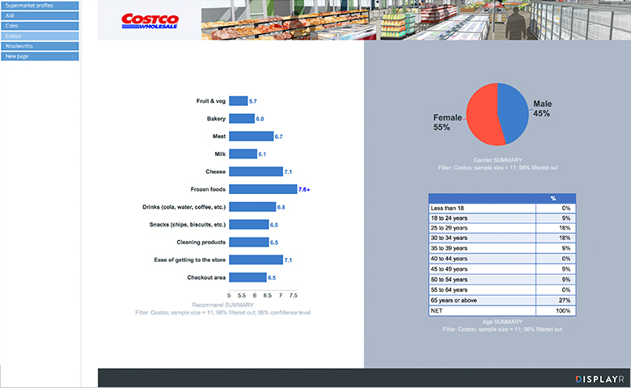Click the 7.6 value on Frozen foods
This screenshot has height=388, width=631.
point(304,189)
